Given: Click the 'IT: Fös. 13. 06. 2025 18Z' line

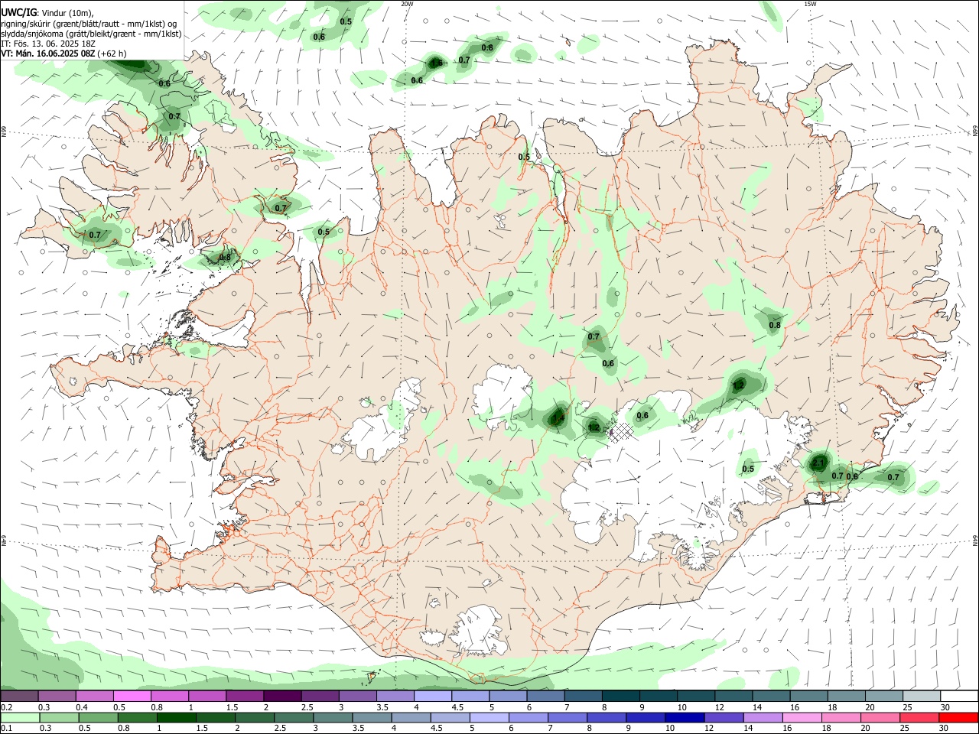Looking at the screenshot, I should [x=48, y=44].
